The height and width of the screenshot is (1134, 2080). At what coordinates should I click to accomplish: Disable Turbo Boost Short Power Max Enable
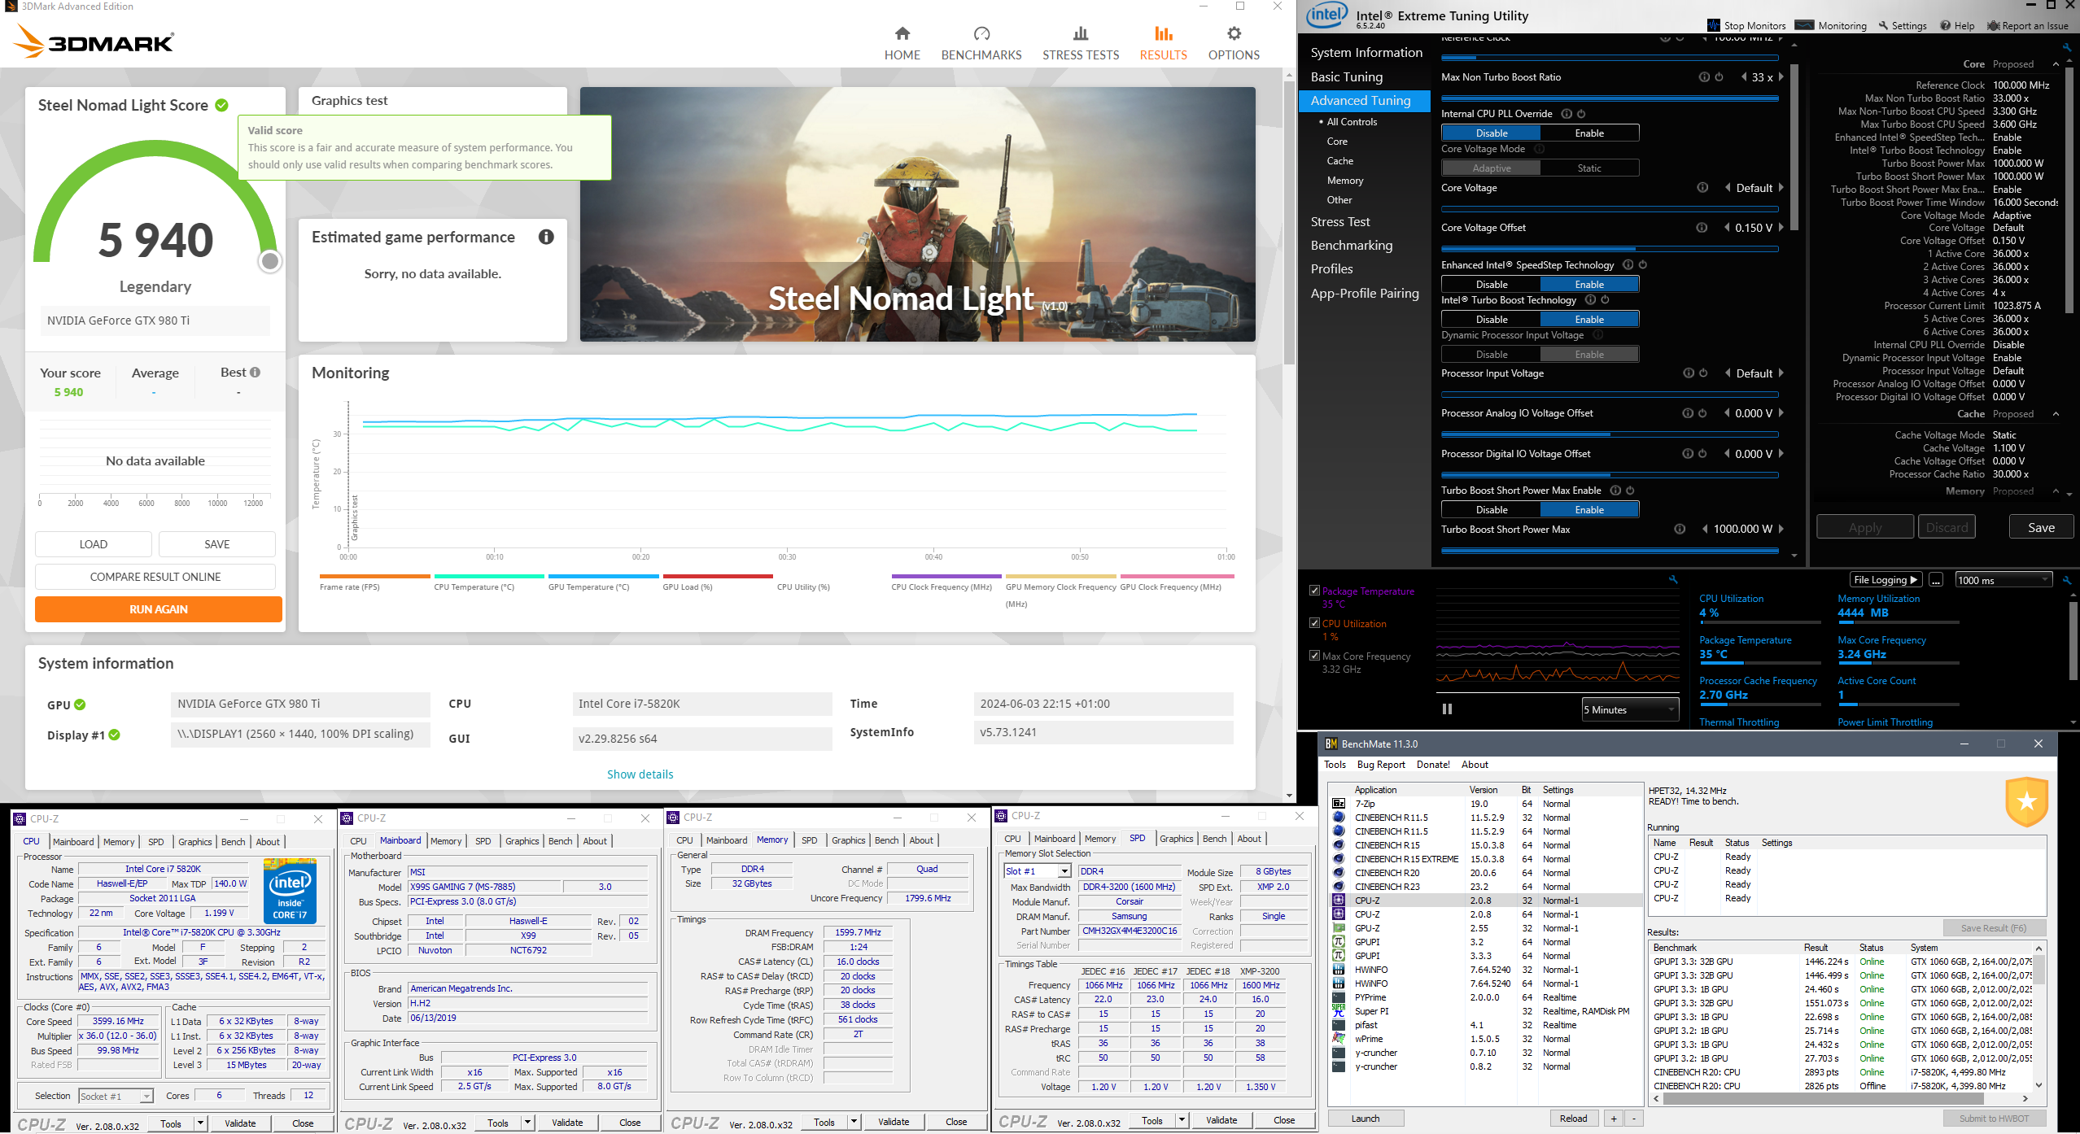1491,510
